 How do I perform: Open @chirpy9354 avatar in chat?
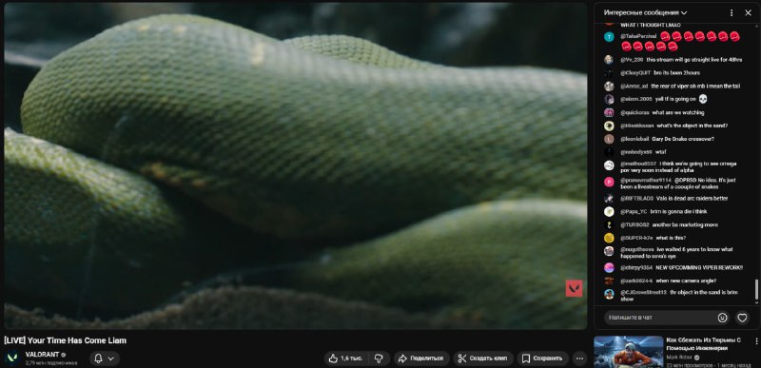click(x=609, y=267)
